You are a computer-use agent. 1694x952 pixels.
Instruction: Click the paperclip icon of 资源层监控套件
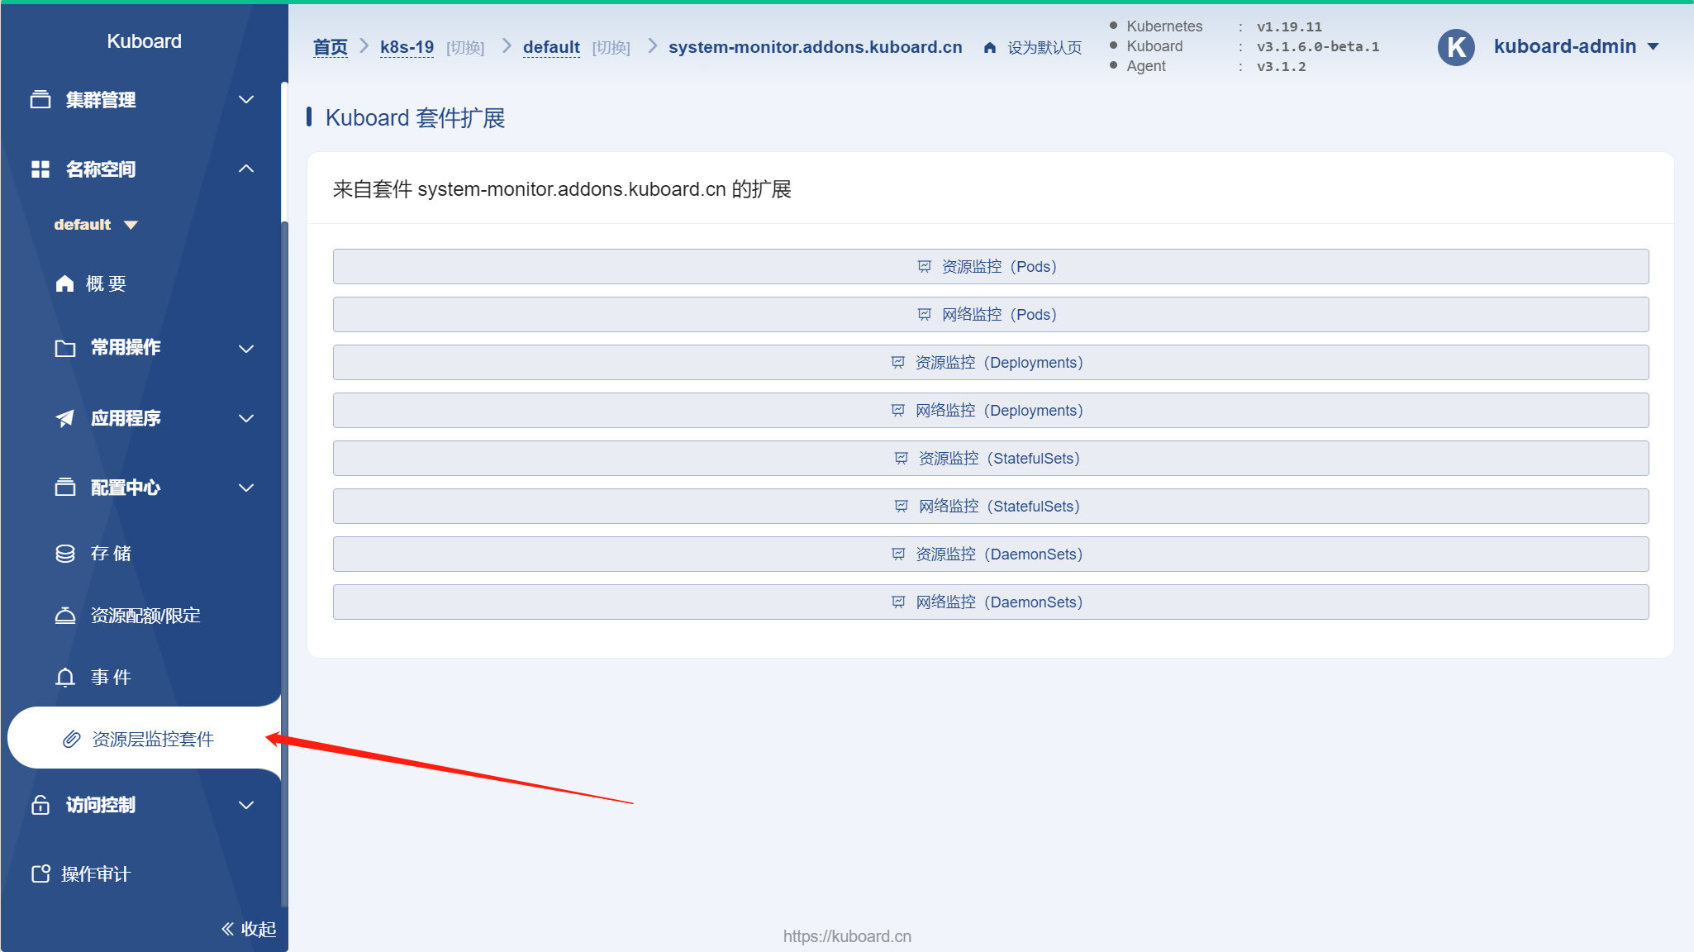[72, 739]
